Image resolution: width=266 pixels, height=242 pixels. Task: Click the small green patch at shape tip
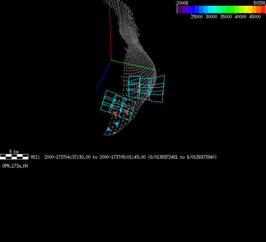tap(114, 133)
